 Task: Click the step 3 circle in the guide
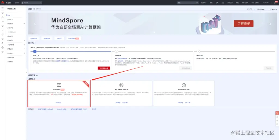(198, 52)
